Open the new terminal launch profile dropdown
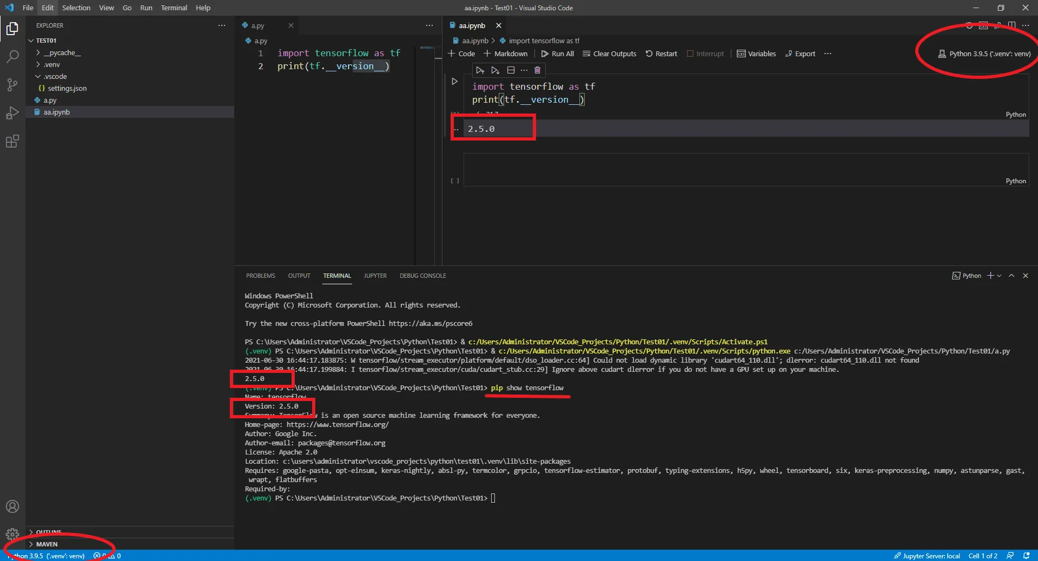Viewport: 1038px width, 561px height. click(999, 276)
